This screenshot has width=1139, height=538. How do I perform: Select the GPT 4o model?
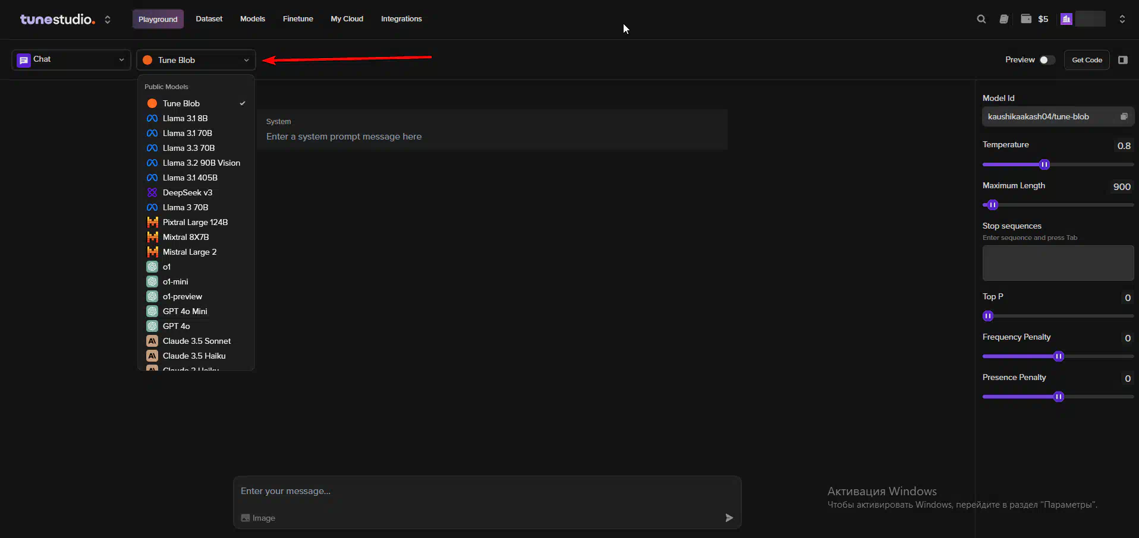pos(196,326)
